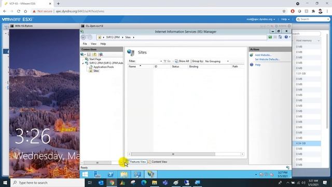Bookmark this page with the star icon
The width and height of the screenshot is (332, 187).
click(x=284, y=11)
